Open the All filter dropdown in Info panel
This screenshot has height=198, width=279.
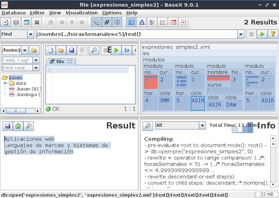[202, 125]
